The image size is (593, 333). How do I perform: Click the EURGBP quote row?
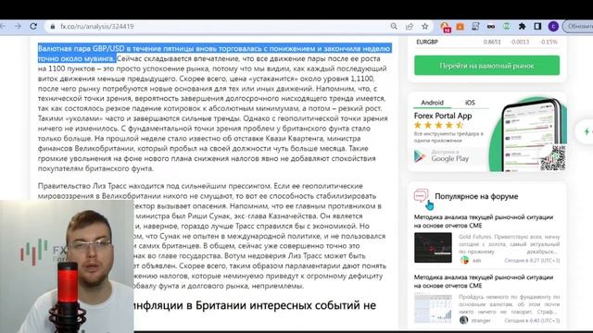486,42
